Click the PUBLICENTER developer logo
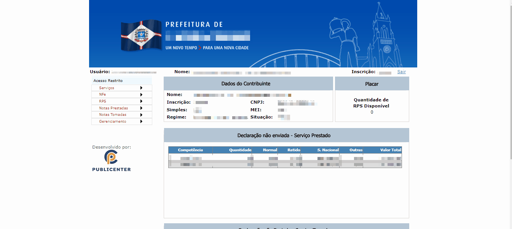The width and height of the screenshot is (512, 229). pos(111,157)
